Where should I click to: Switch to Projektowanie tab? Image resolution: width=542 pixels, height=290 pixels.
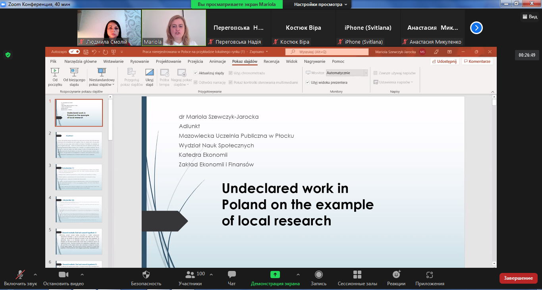coord(168,61)
